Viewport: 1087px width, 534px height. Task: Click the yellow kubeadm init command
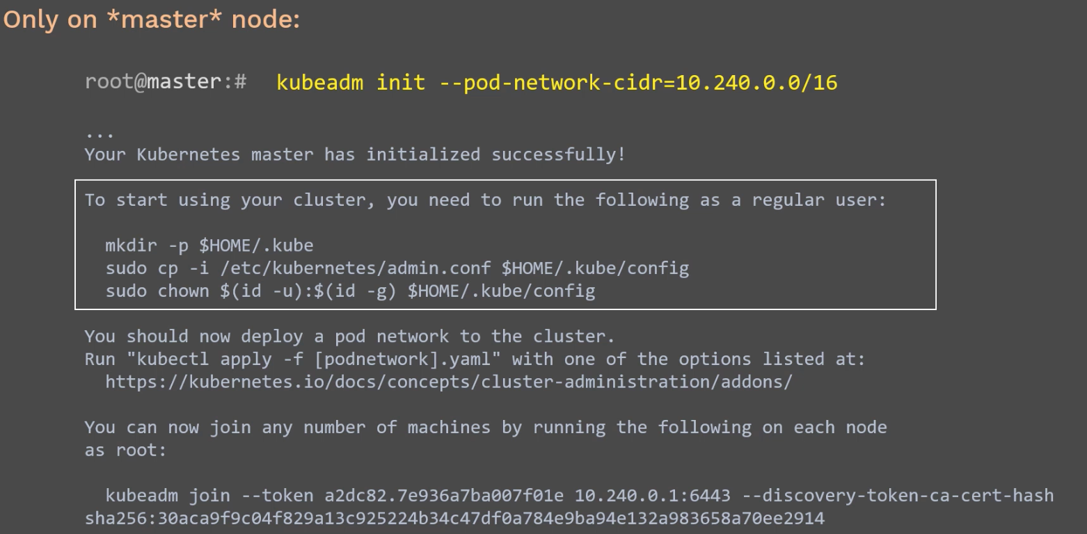coord(557,83)
